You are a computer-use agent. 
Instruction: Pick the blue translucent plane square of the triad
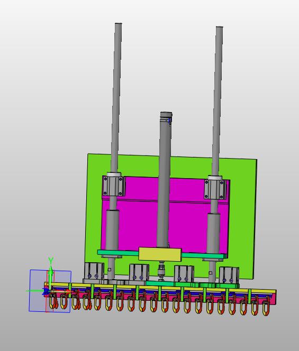[x=50, y=291]
